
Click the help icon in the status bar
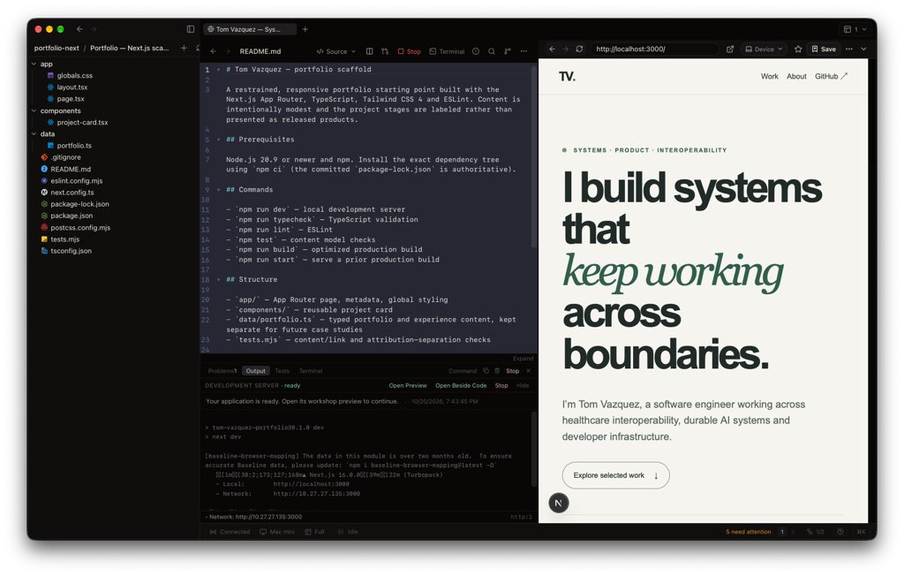(x=840, y=532)
